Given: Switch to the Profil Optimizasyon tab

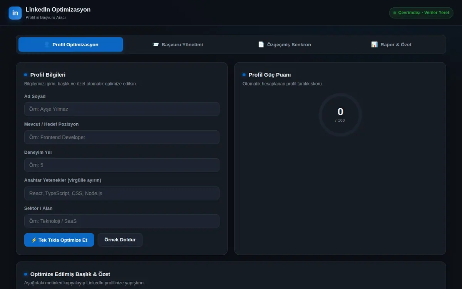Looking at the screenshot, I should click(71, 44).
